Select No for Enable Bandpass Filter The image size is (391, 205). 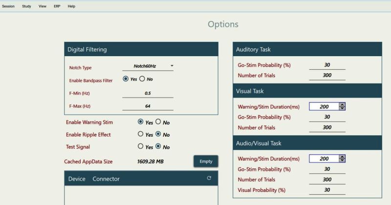pos(142,79)
